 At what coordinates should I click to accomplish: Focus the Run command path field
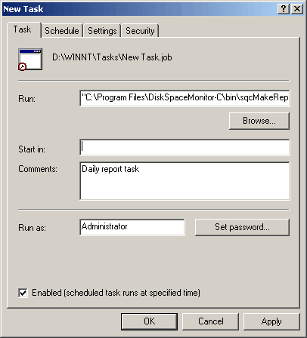pos(185,98)
